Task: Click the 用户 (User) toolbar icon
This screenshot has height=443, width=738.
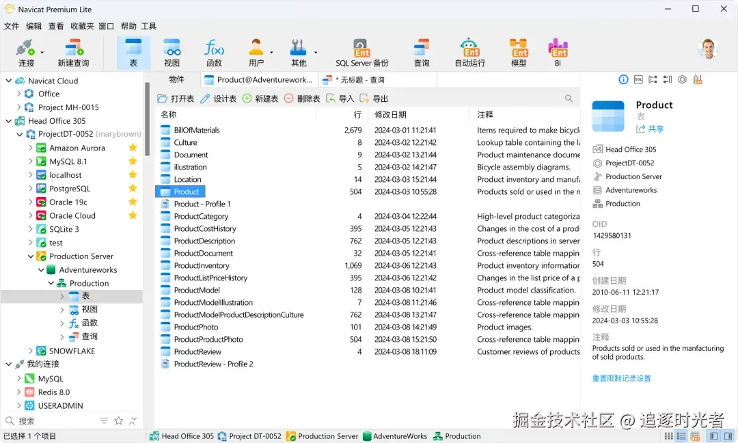Action: click(x=257, y=51)
